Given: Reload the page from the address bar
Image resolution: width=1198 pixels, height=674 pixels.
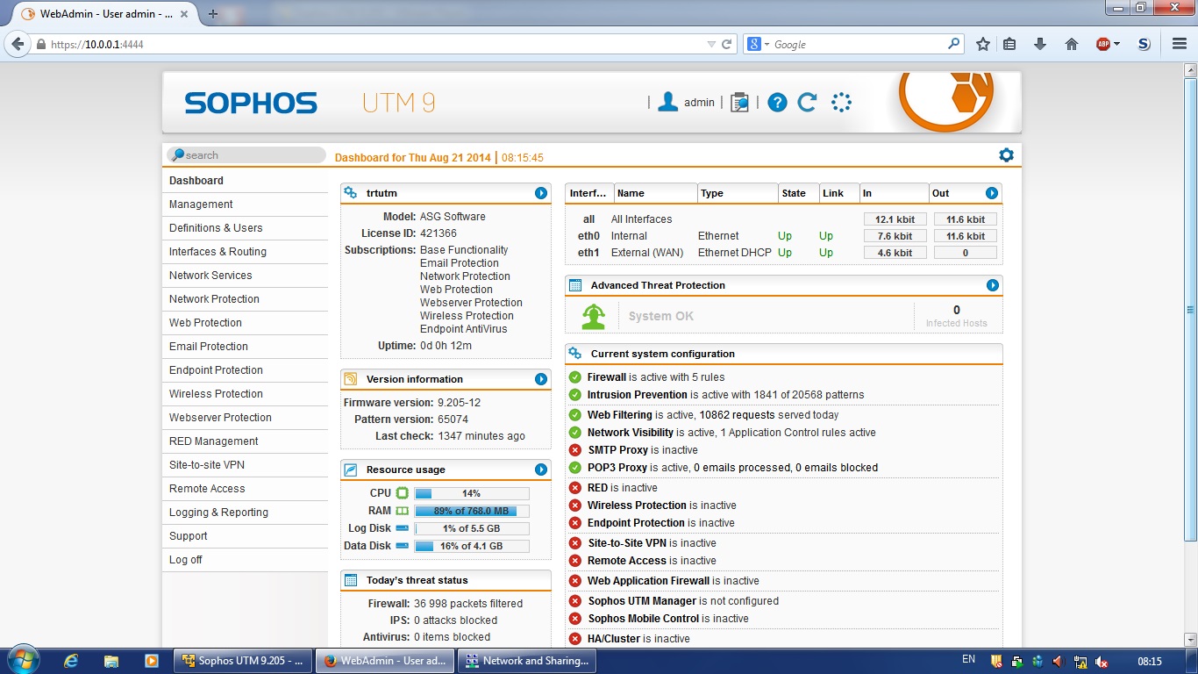Looking at the screenshot, I should [727, 44].
